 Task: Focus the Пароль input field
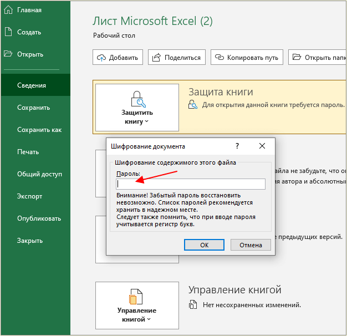coord(191,184)
